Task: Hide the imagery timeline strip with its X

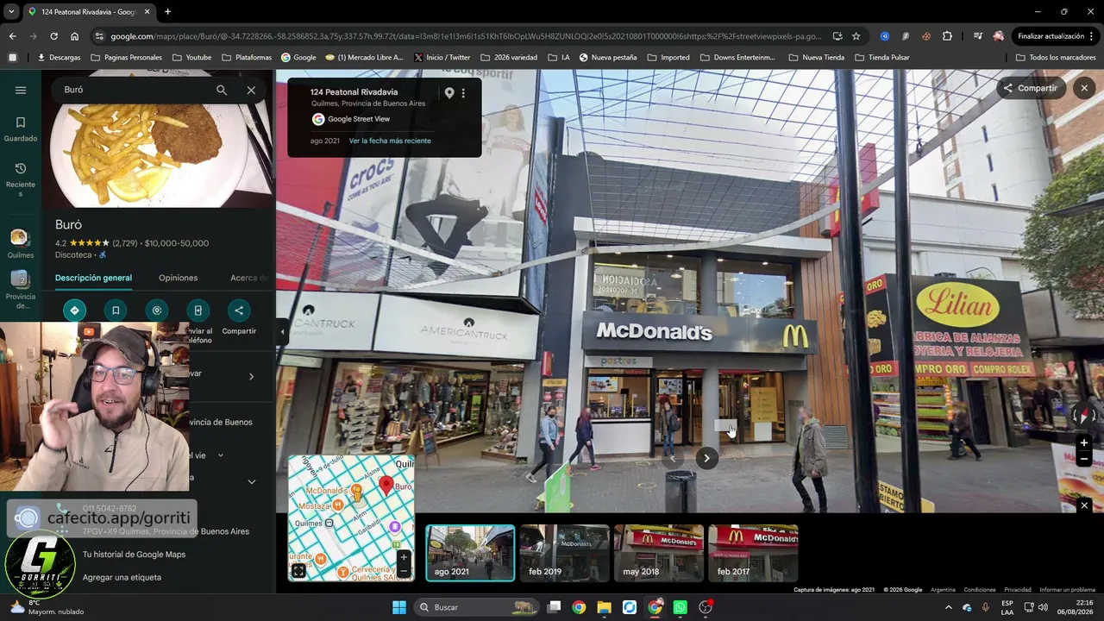Action: [x=1084, y=505]
